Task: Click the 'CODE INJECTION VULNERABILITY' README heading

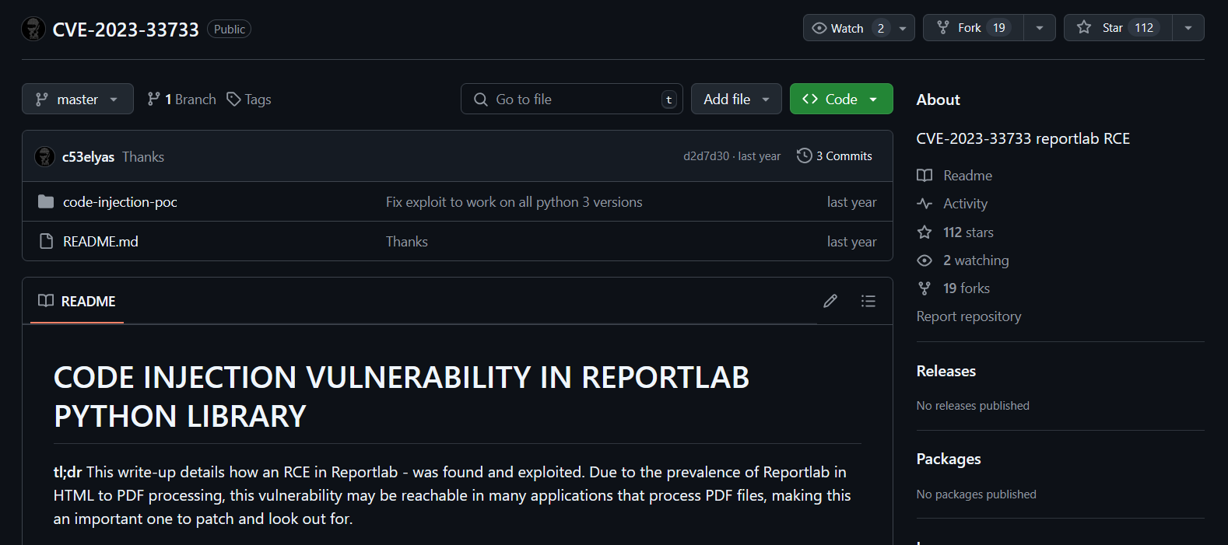Action: point(402,397)
